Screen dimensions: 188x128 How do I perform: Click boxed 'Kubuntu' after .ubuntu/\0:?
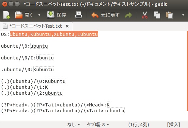click(x=44, y=69)
